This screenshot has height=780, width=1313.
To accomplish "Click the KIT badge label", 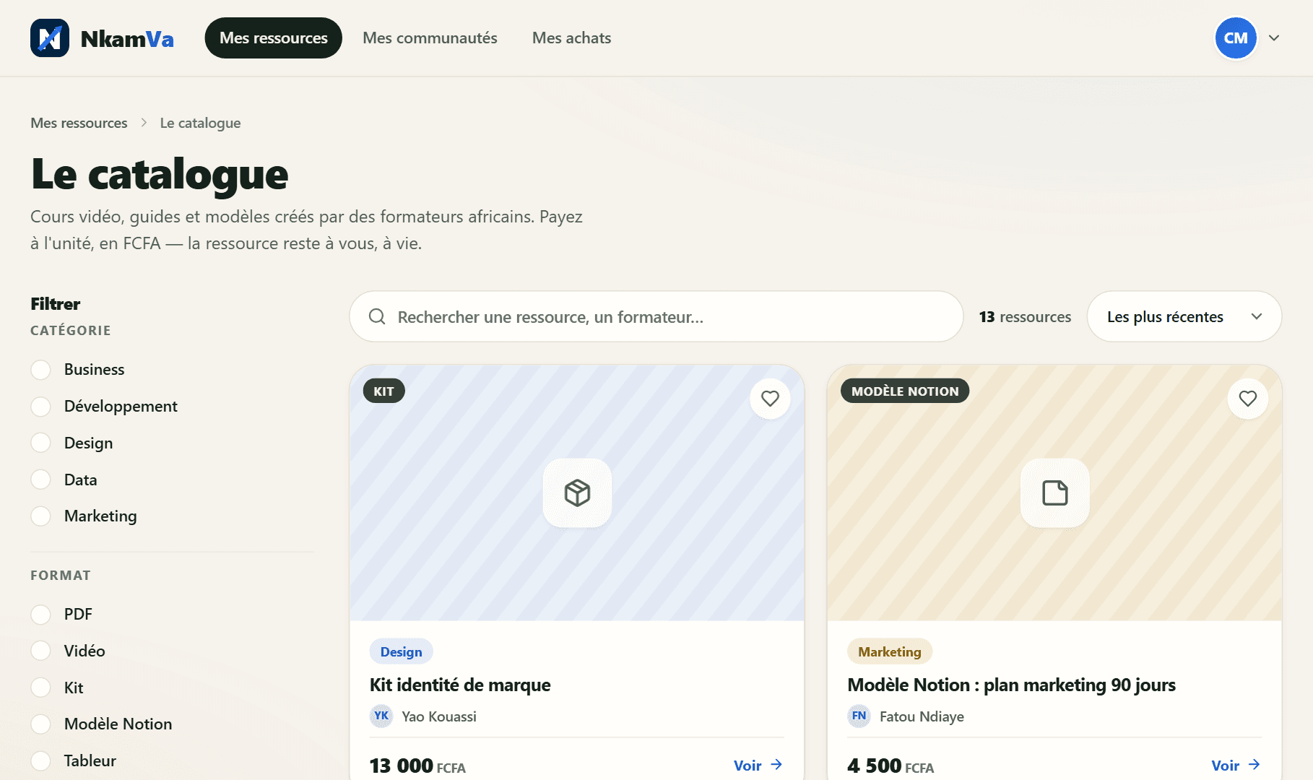I will [x=384, y=391].
